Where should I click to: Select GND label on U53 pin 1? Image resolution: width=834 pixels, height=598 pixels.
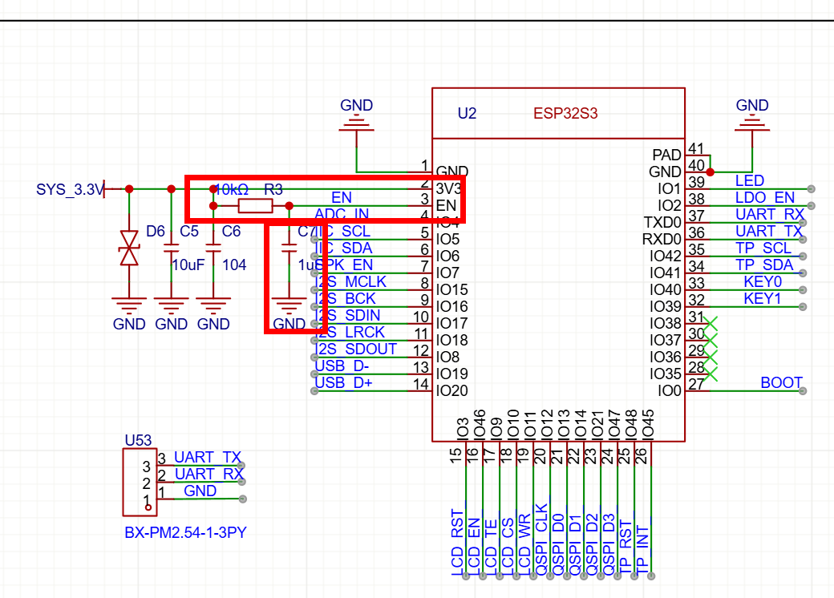tap(200, 491)
